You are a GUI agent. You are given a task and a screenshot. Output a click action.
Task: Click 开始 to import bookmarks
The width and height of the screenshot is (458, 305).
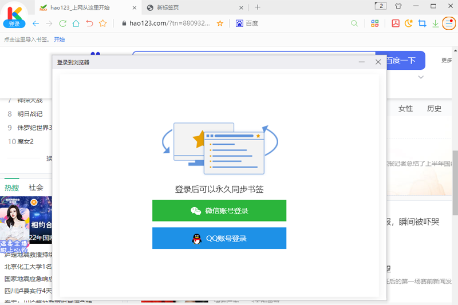coord(60,39)
